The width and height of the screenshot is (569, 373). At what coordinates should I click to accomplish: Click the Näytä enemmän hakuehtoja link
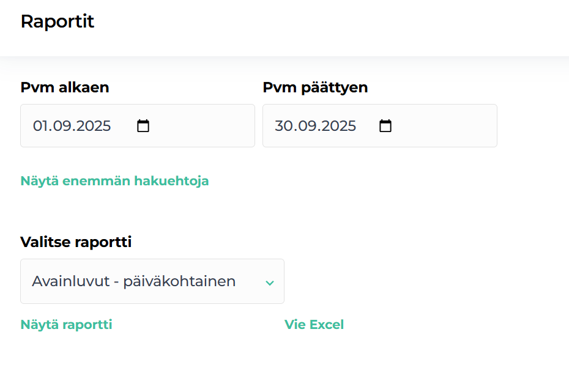click(x=114, y=181)
